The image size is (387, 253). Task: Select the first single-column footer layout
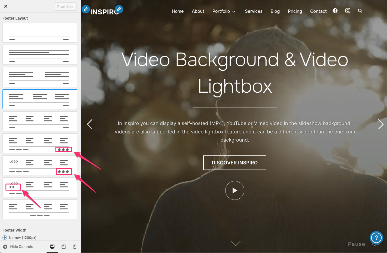pyautogui.click(x=40, y=33)
